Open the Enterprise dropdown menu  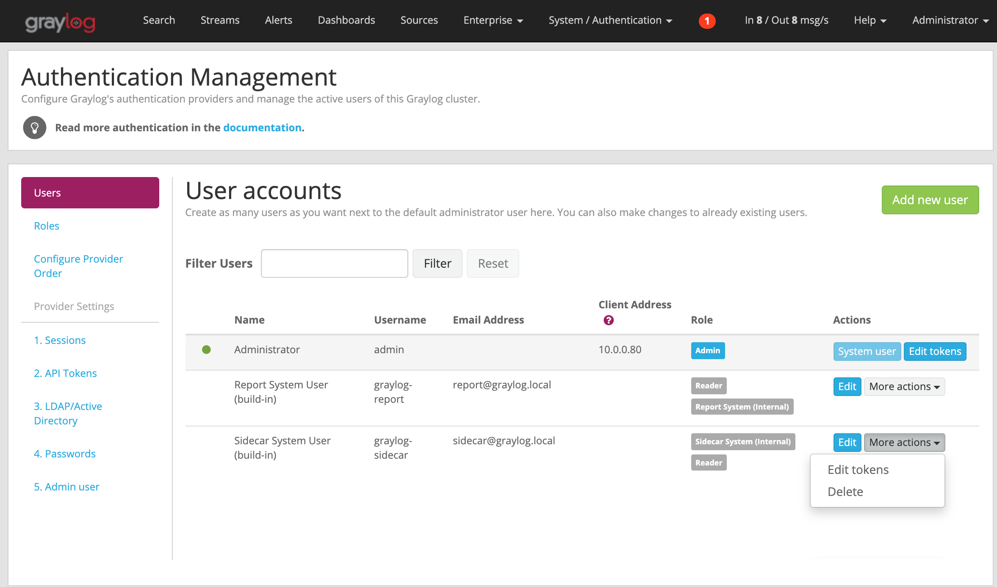tap(493, 20)
